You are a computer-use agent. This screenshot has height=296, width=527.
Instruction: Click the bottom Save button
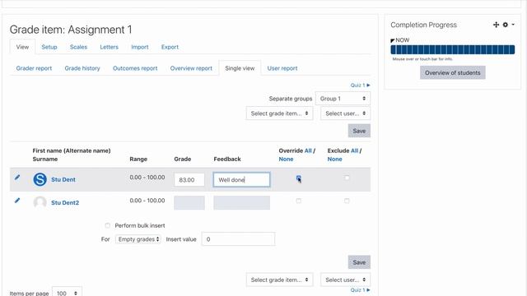(x=359, y=262)
